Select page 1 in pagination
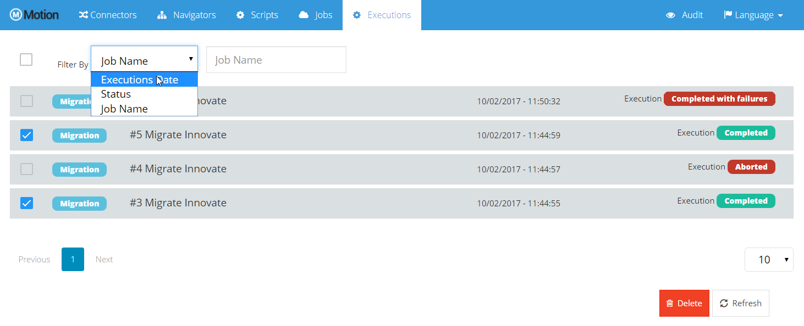804x326 pixels. [73, 260]
